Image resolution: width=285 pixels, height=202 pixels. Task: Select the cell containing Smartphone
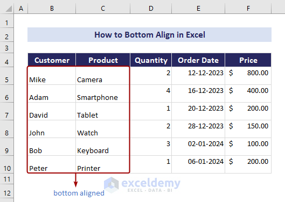[x=103, y=93]
